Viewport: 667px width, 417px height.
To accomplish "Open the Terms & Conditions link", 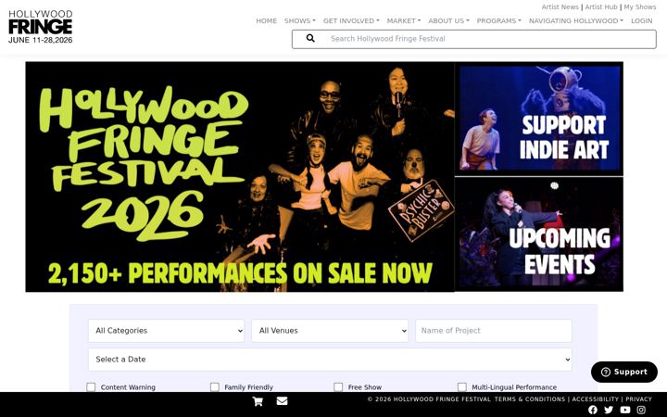I will [530, 399].
